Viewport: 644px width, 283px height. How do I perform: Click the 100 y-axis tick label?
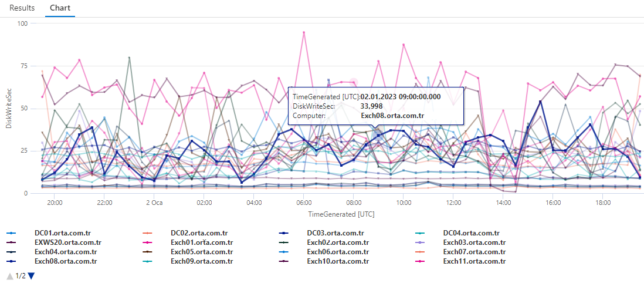tap(22, 23)
